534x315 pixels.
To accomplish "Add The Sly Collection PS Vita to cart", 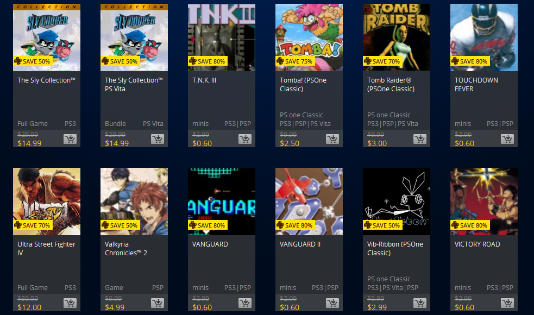I will 158,139.
